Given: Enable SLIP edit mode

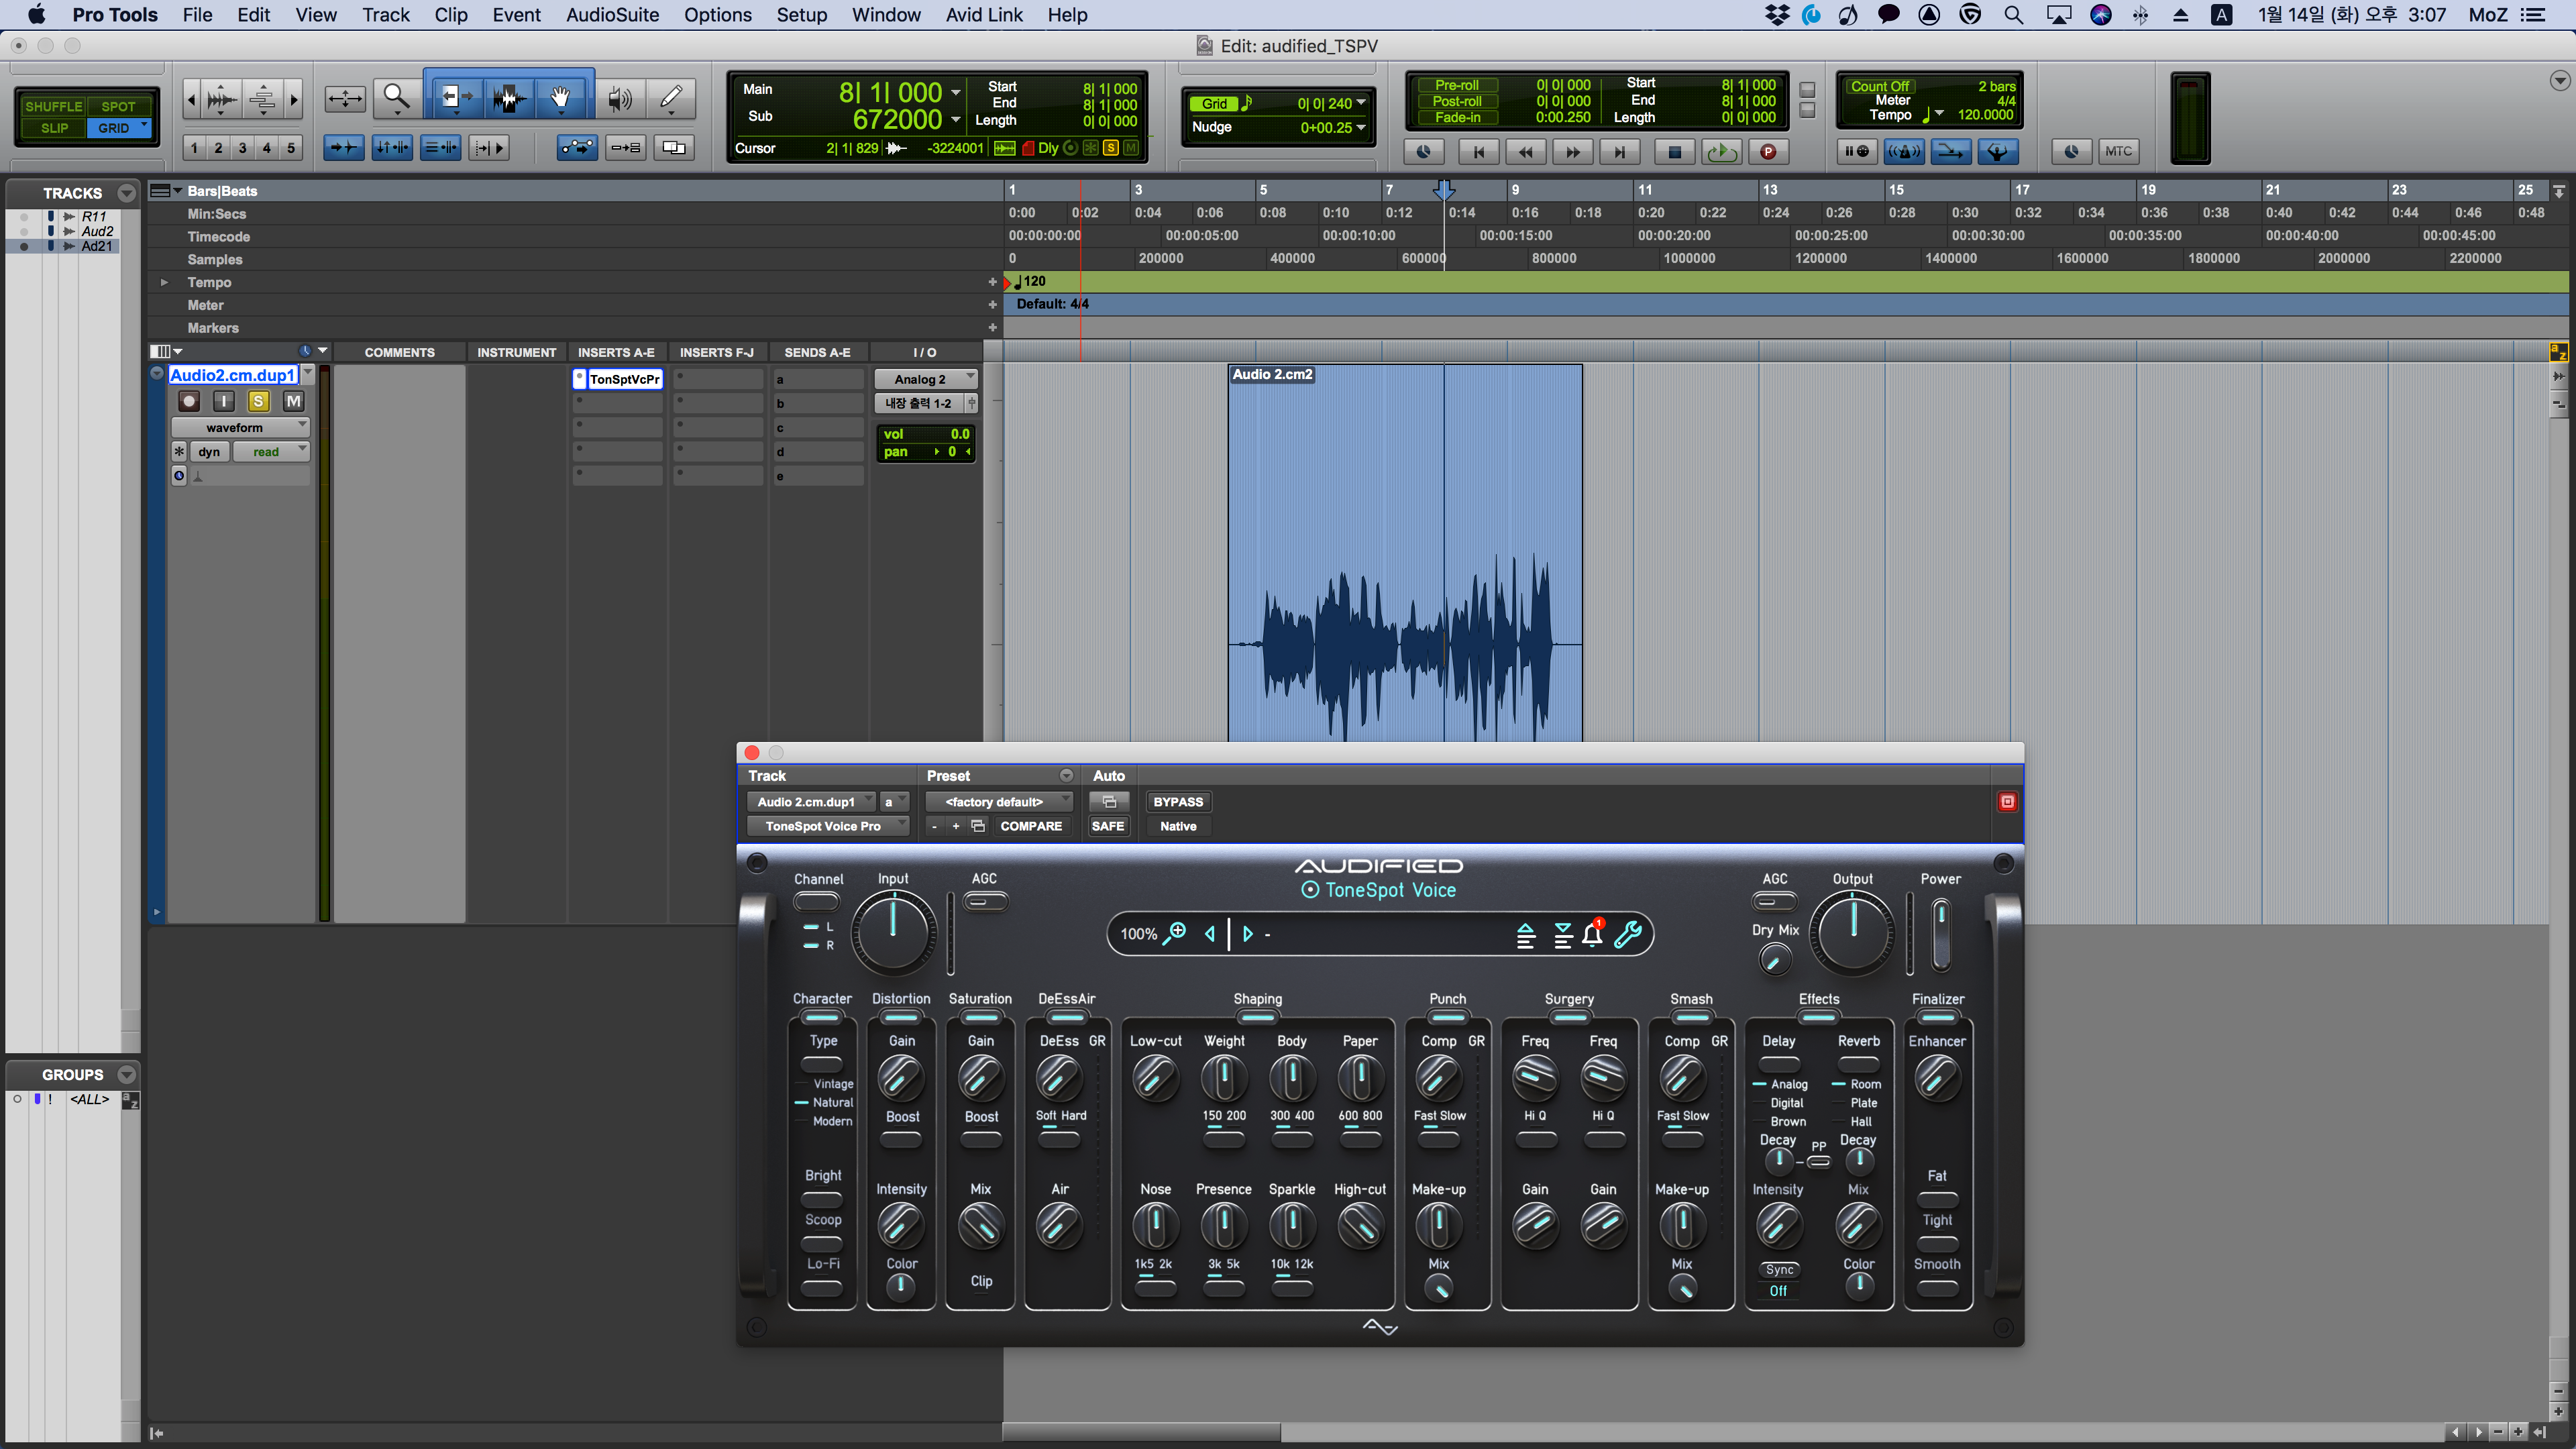Looking at the screenshot, I should (53, 128).
